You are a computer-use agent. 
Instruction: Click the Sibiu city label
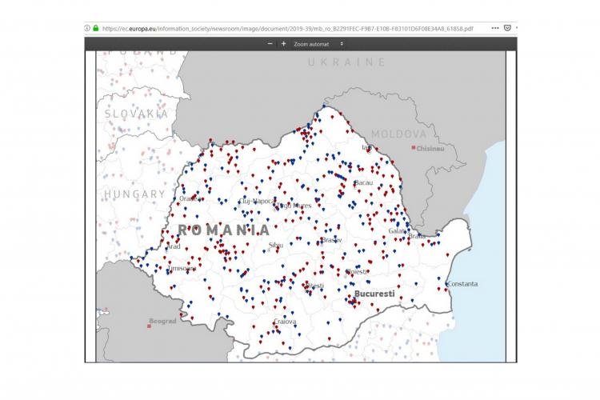click(x=276, y=245)
